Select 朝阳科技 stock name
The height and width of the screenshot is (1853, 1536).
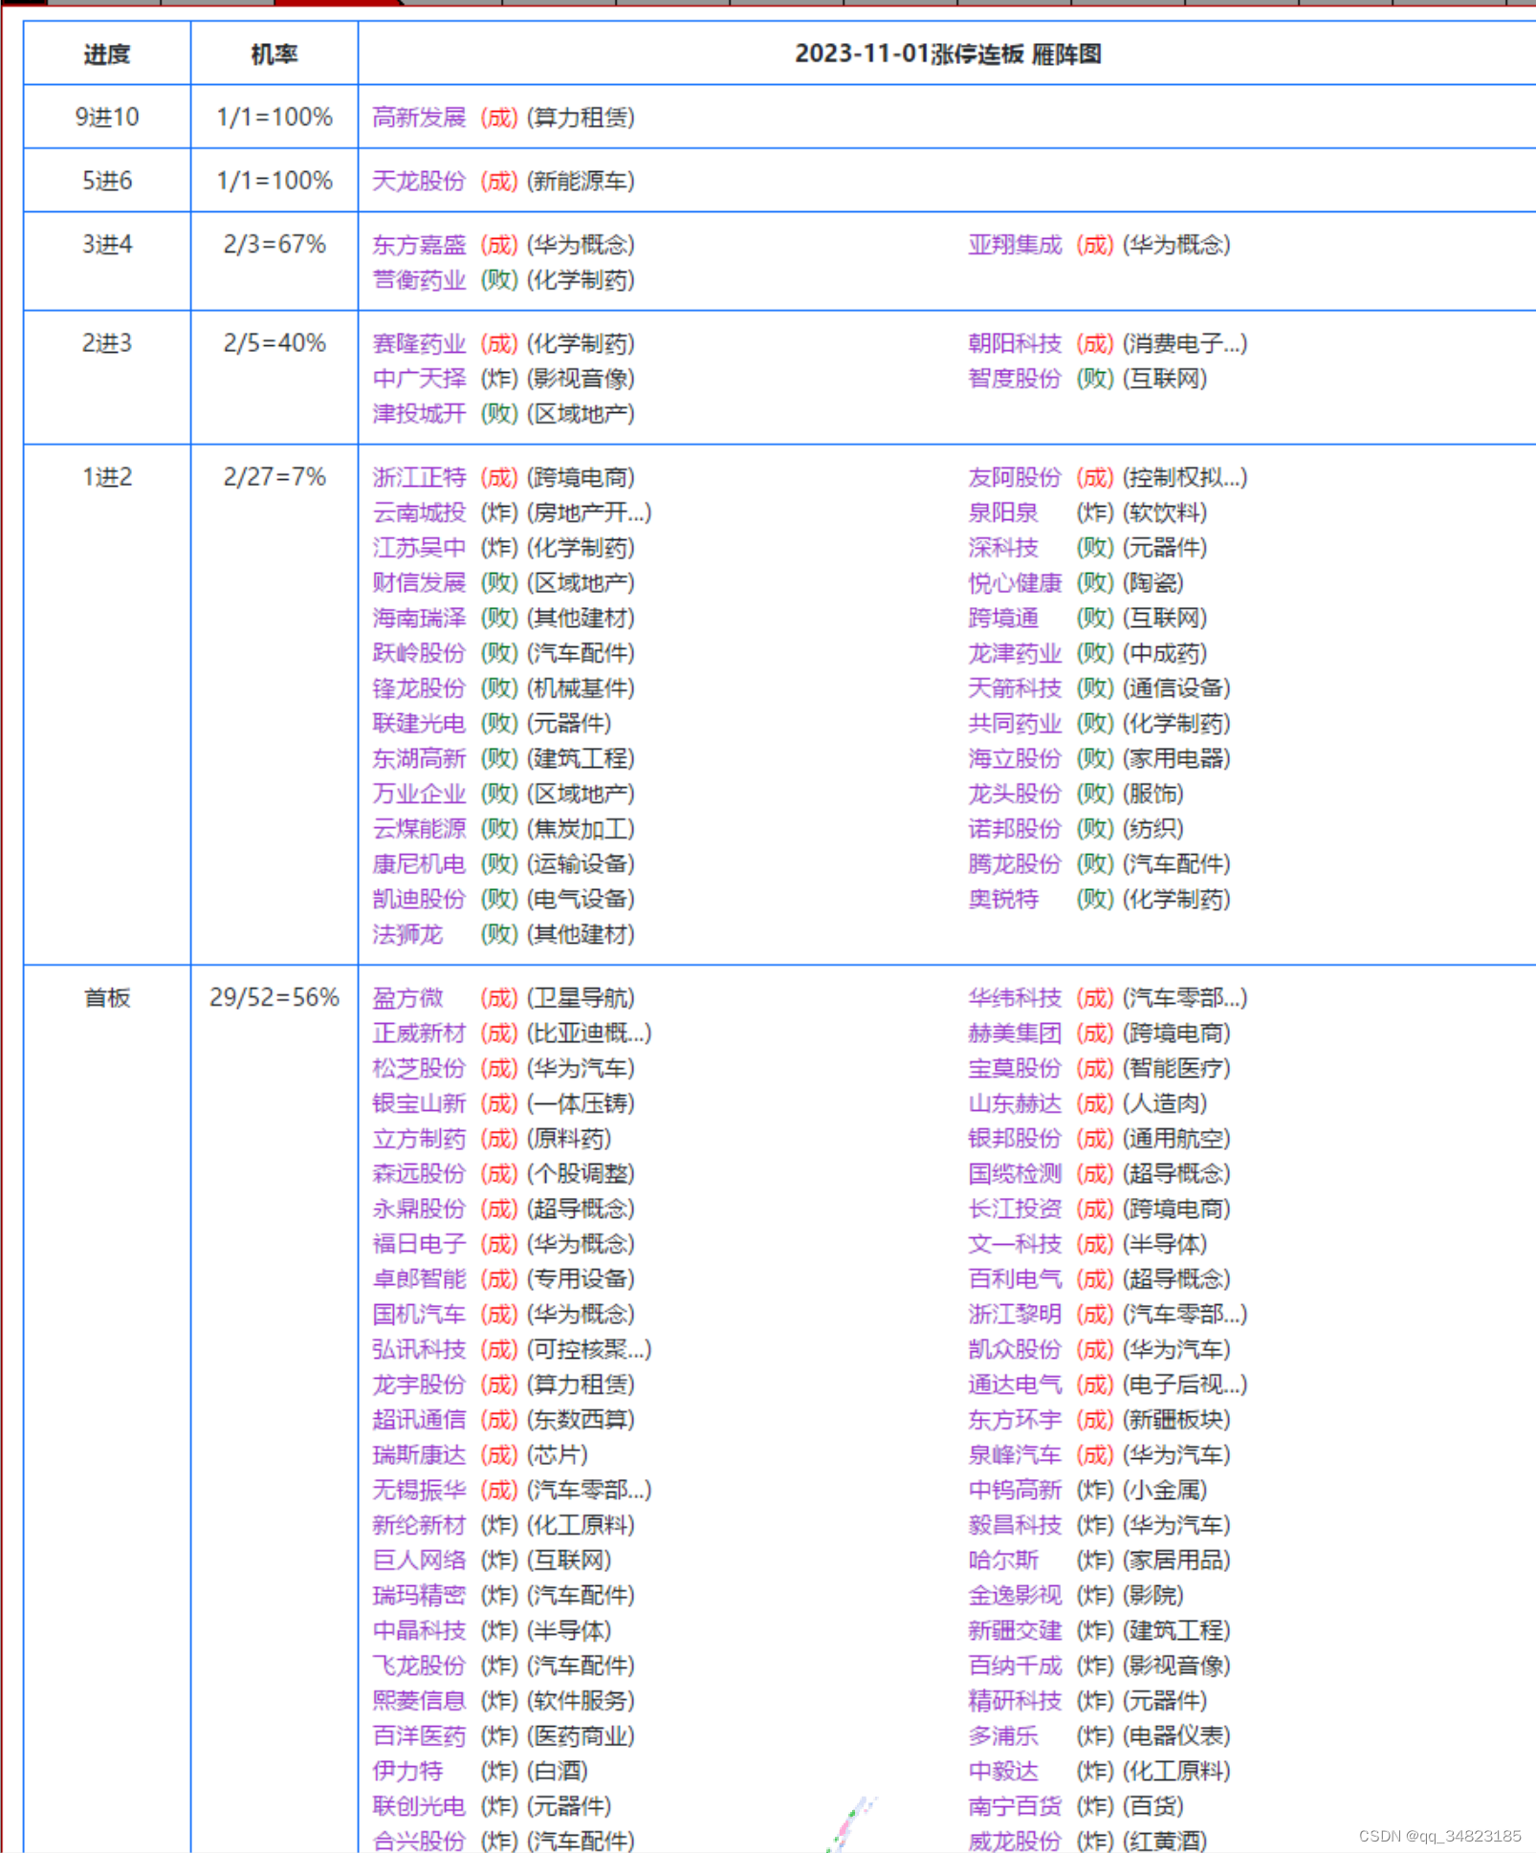tap(1015, 343)
